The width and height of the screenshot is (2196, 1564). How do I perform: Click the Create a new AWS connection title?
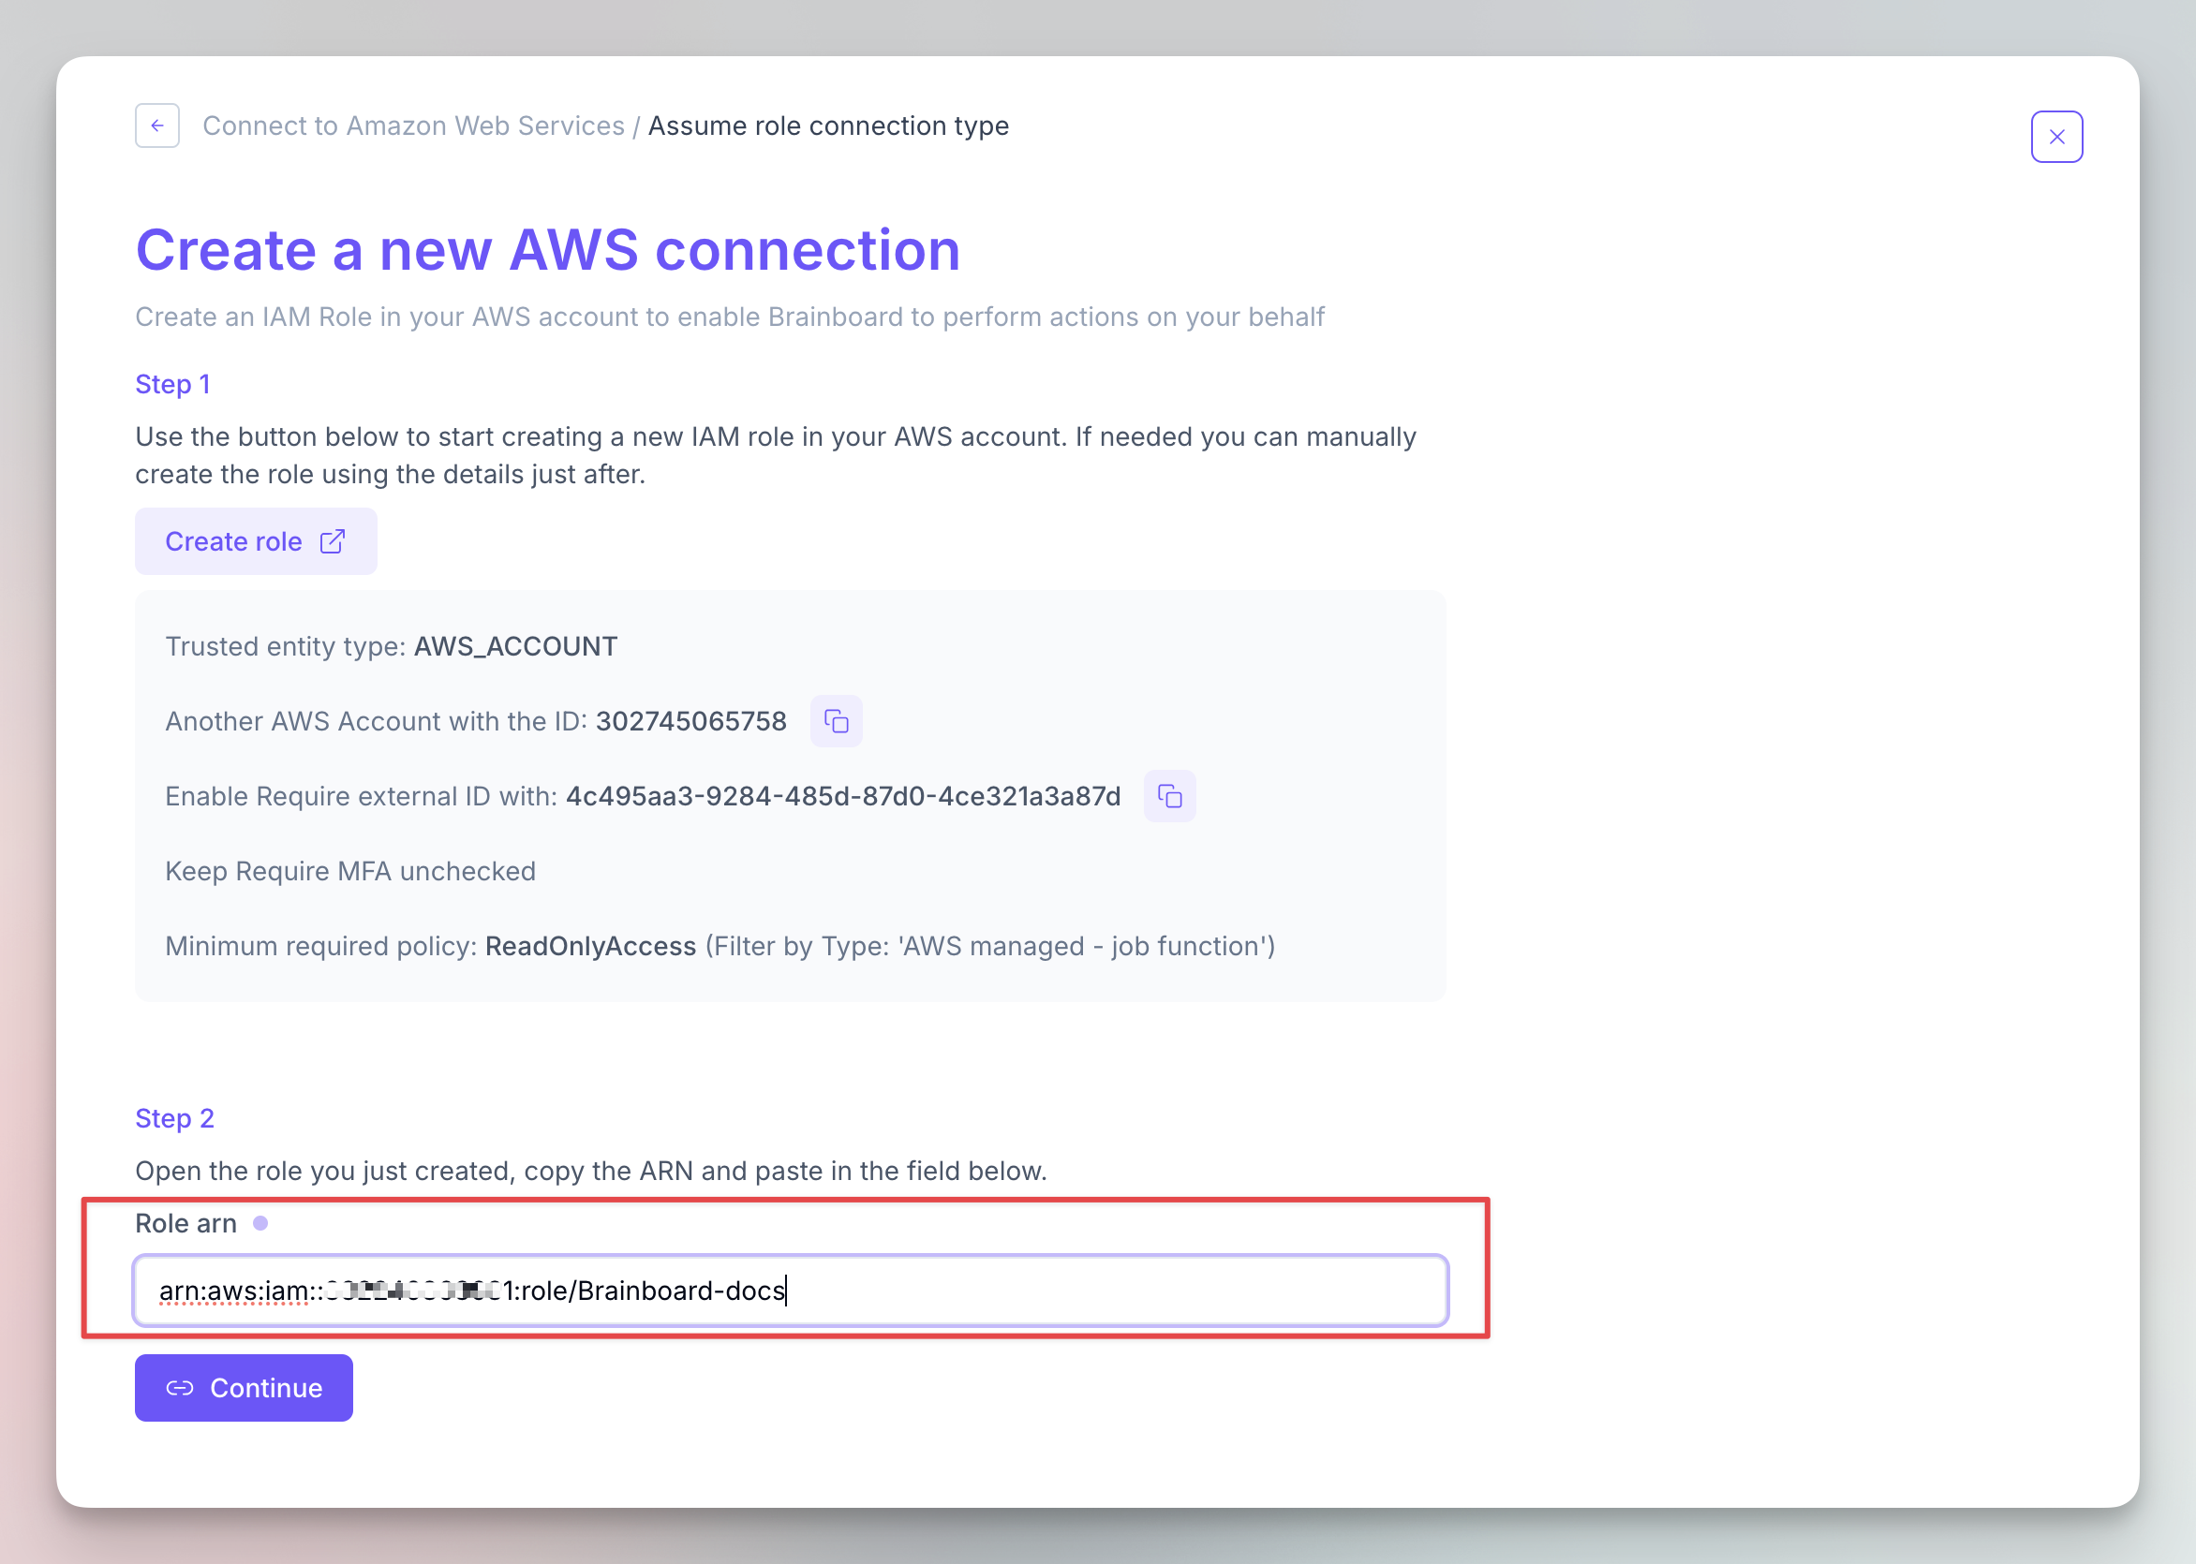tap(548, 250)
